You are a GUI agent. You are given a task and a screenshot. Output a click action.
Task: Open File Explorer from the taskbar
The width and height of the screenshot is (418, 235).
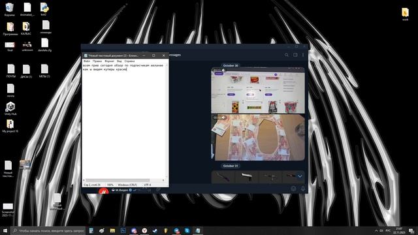(x=112, y=230)
